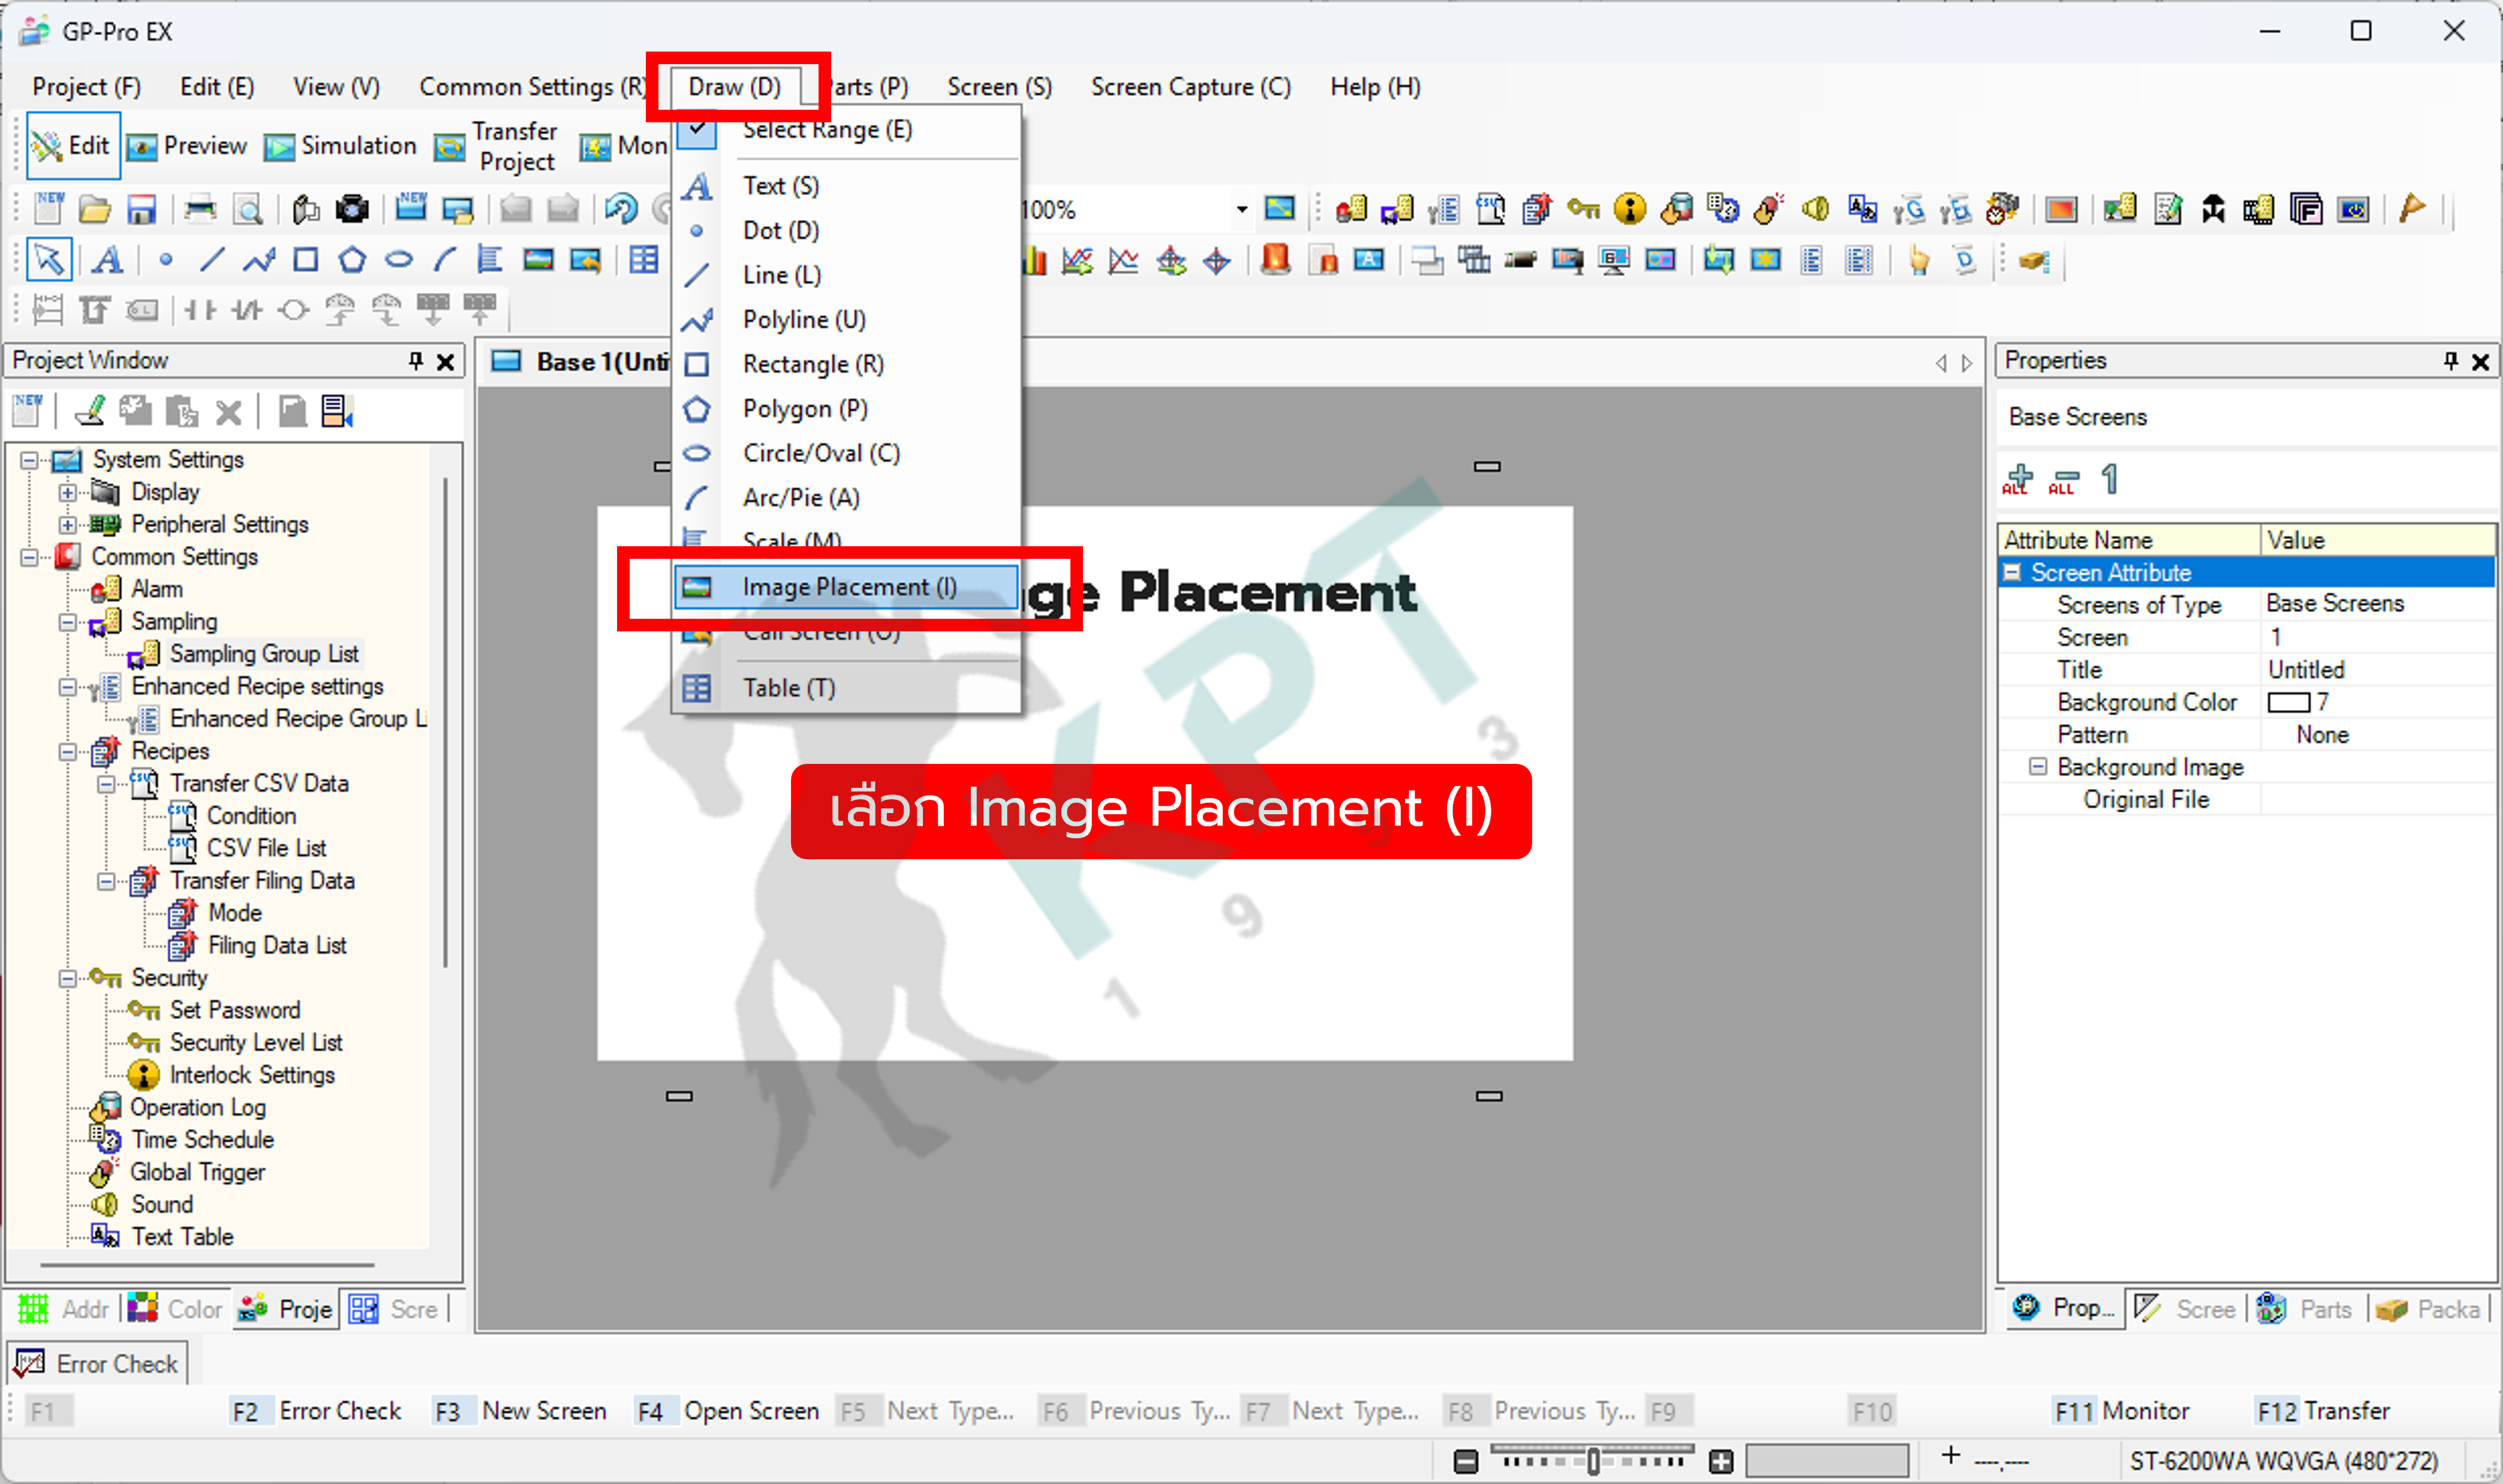Click the Table tool icon in toolbar
This screenshot has height=1484, width=2503.
[644, 261]
